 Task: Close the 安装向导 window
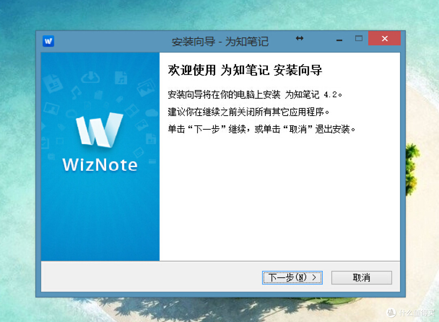pyautogui.click(x=385, y=39)
